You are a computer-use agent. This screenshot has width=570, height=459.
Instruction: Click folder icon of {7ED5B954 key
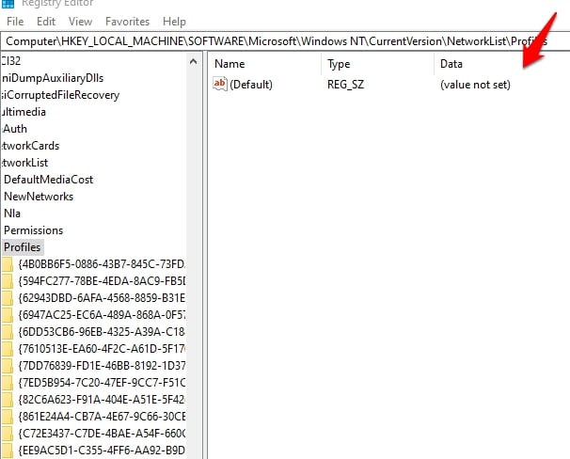coord(8,383)
